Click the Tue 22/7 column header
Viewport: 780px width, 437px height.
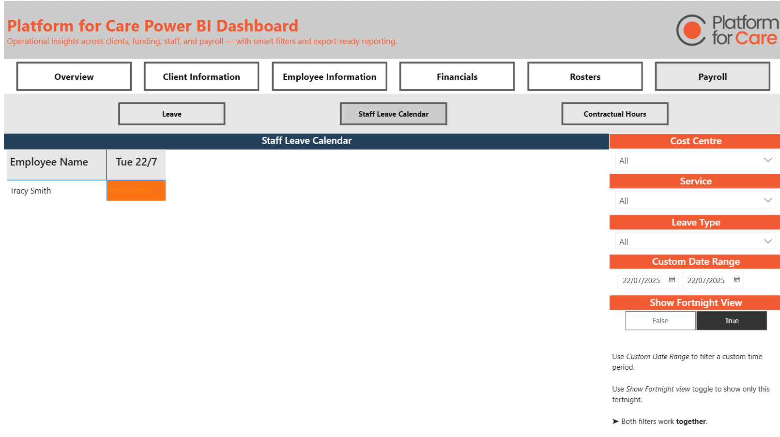click(x=137, y=165)
